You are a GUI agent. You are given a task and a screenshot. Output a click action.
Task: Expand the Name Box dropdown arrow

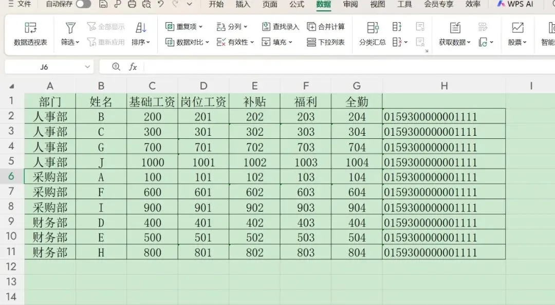87,67
